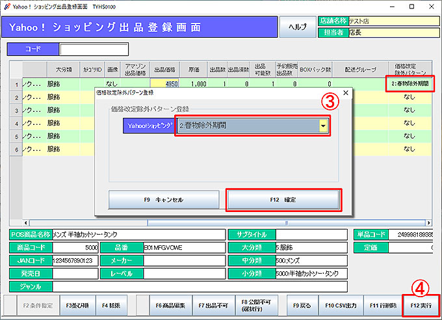The image size is (442, 320).
Task: Click the 2:春物除外期間 cell in row 1
Action: coord(409,84)
